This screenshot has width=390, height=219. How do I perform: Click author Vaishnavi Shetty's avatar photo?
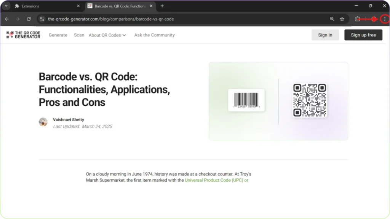43,122
